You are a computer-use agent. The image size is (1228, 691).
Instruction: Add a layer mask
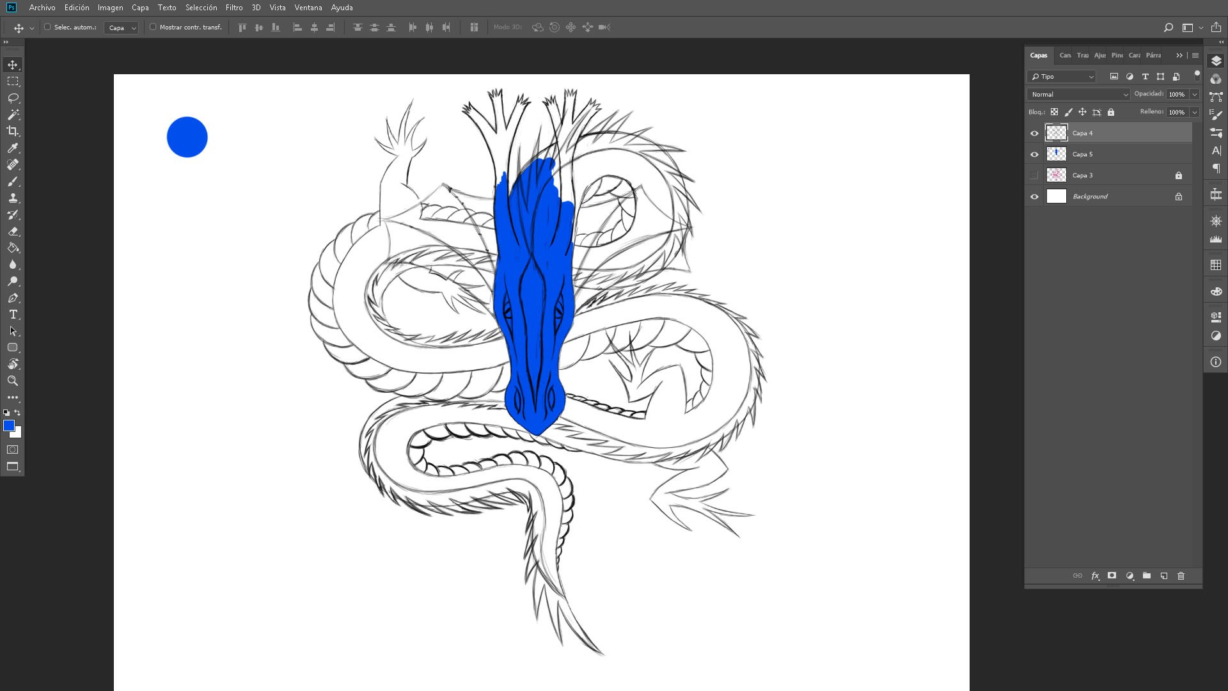tap(1112, 576)
